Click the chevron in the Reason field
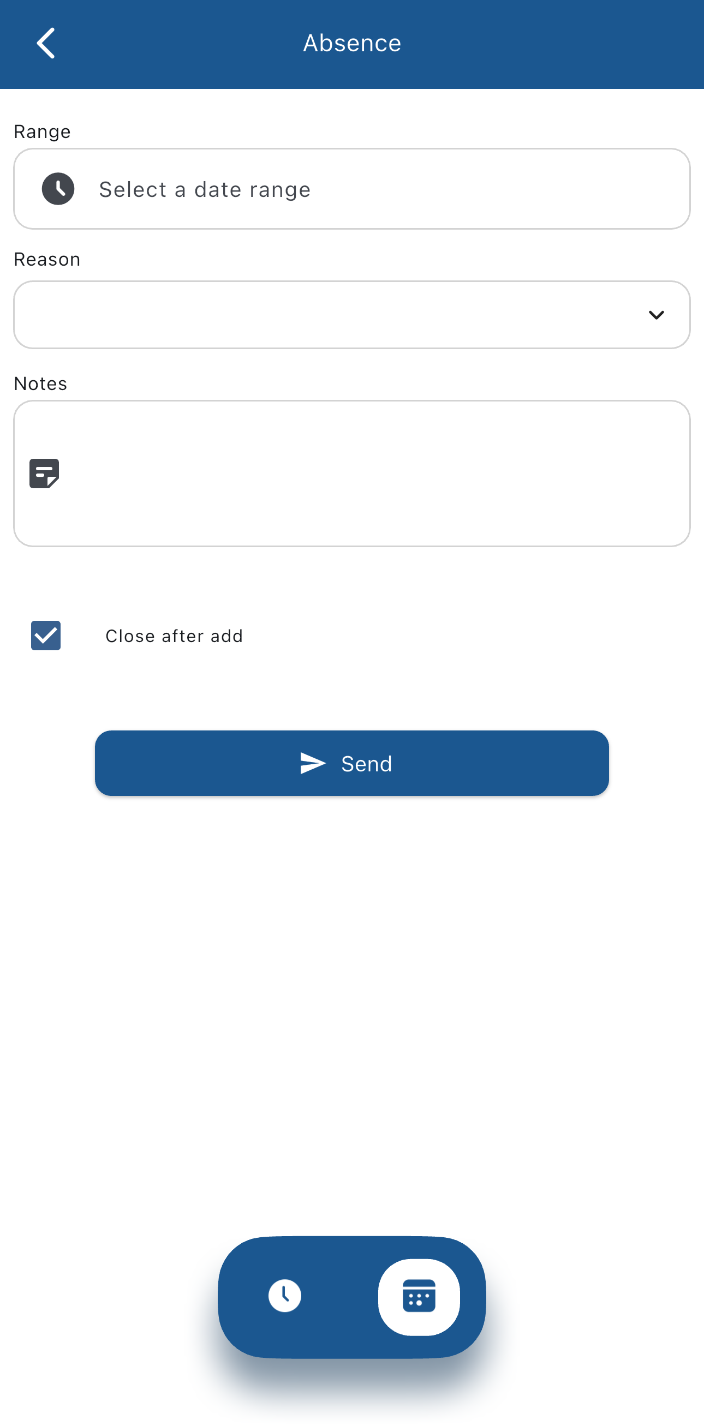Viewport: 704px width, 1426px height. pos(657,315)
